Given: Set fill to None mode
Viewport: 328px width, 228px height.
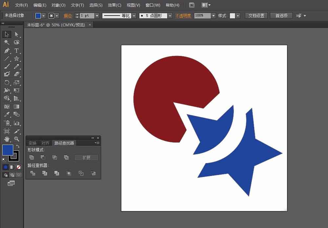Looking at the screenshot, I should (19, 167).
